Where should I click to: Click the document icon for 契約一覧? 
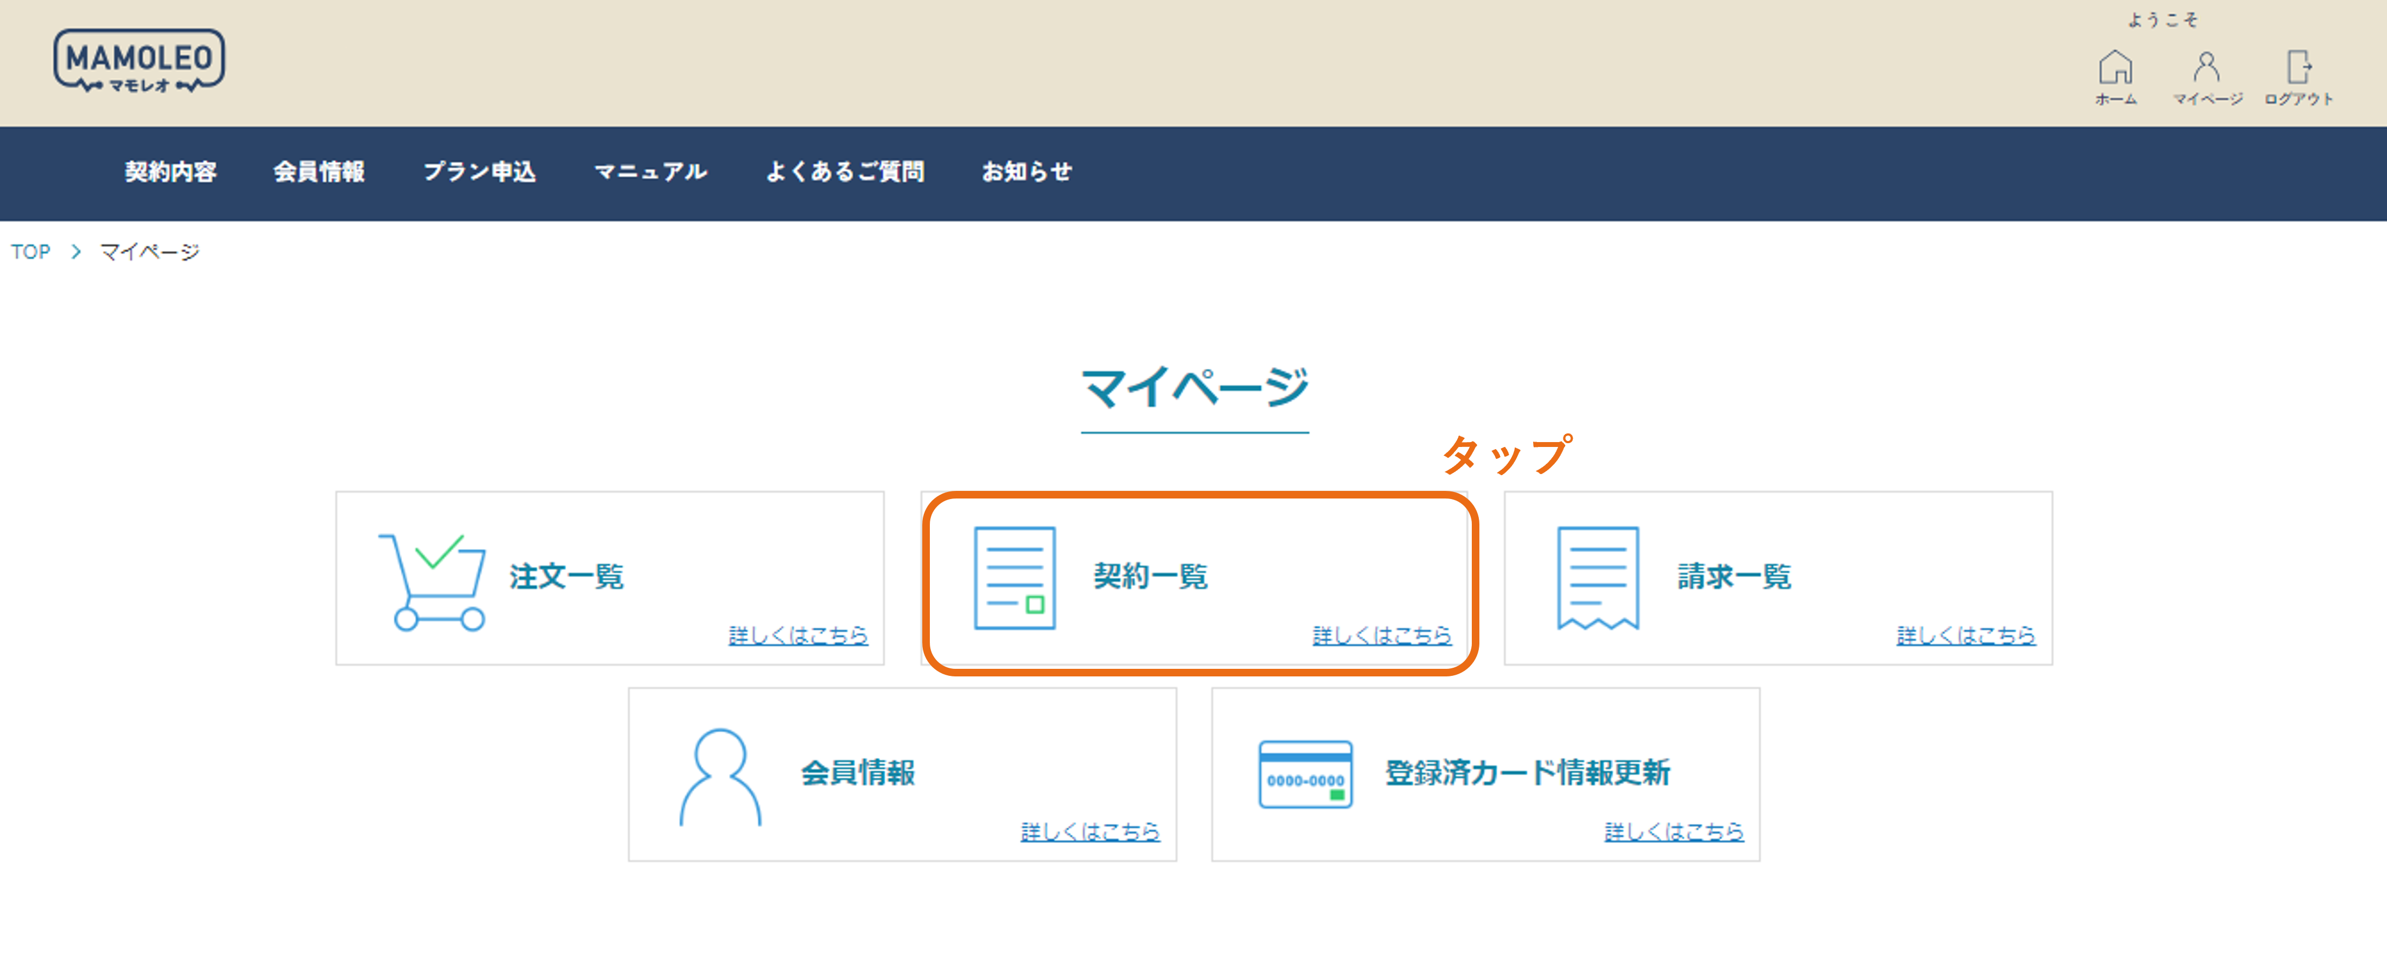[x=1014, y=578]
